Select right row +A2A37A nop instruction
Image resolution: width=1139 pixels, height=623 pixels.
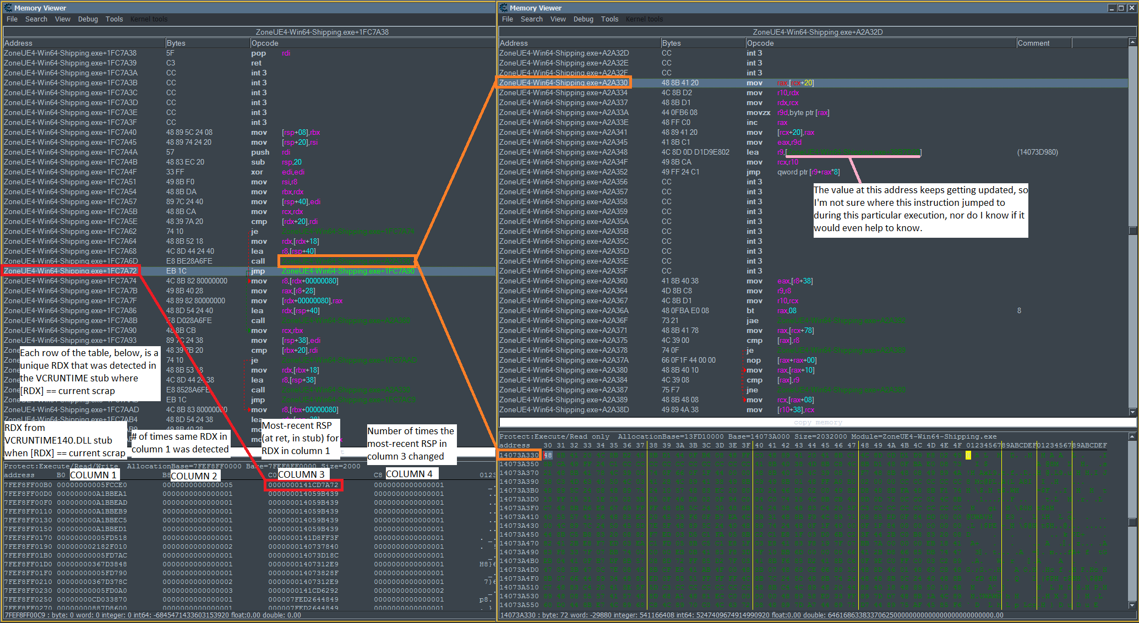pos(813,360)
